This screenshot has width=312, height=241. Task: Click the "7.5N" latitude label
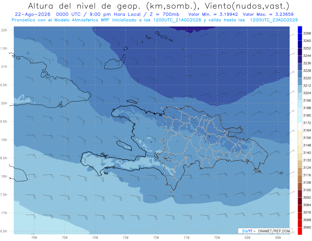click(x=4, y=195)
